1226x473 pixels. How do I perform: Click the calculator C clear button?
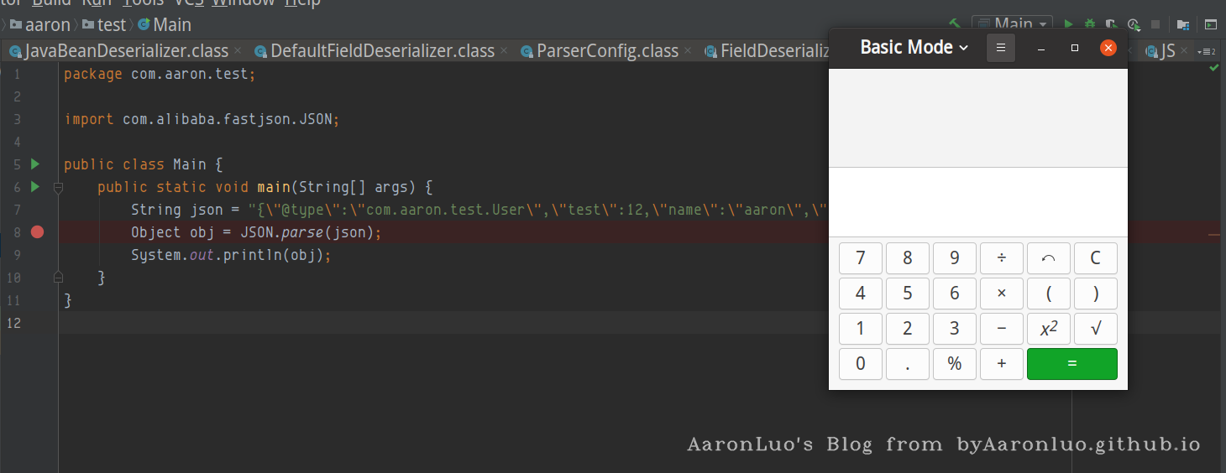1095,258
